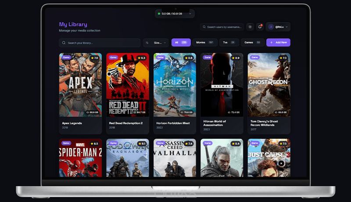Open the Red Dead Redemption 2 poster

128,85
